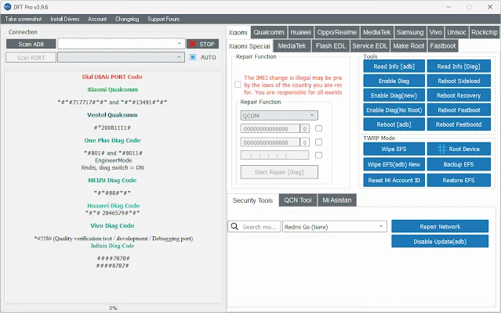The image size is (501, 313).
Task: Open the Make Root sub-tab
Action: pyautogui.click(x=408, y=46)
